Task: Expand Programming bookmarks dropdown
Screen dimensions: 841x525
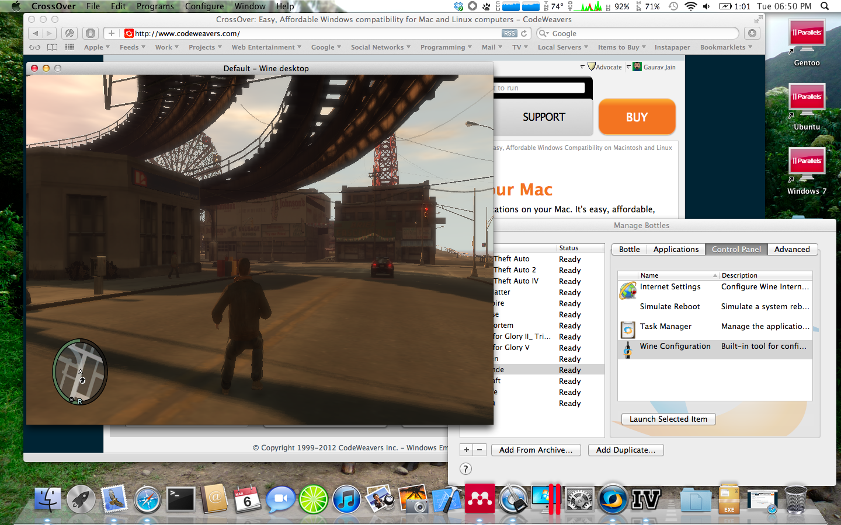Action: (x=446, y=47)
